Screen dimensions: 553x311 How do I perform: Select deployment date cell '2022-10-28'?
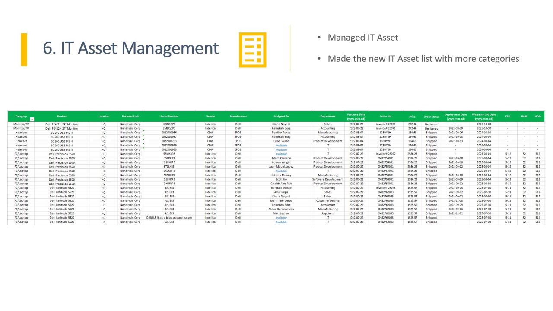(456, 175)
